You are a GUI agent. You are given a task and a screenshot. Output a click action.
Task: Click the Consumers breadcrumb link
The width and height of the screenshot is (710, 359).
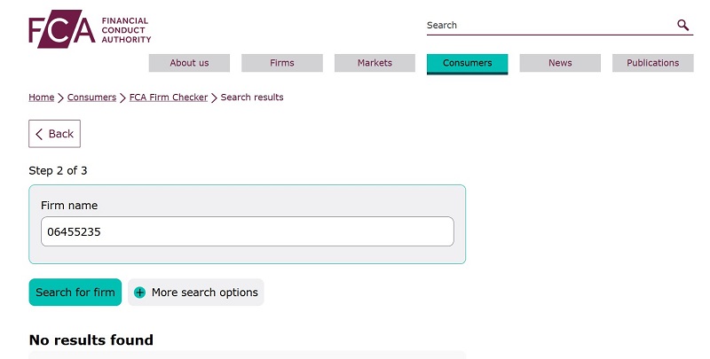[x=91, y=98]
